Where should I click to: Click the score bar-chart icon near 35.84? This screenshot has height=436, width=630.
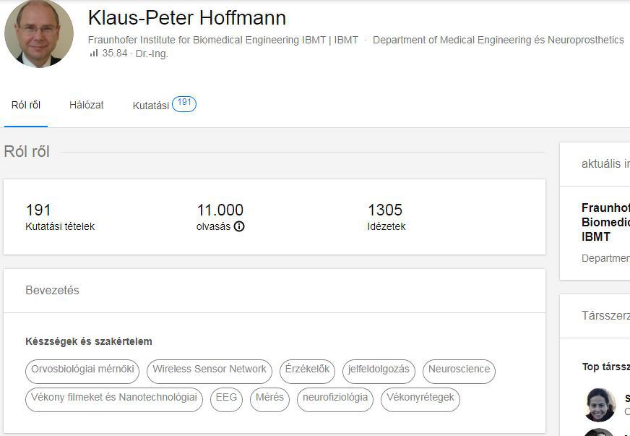tap(94, 53)
